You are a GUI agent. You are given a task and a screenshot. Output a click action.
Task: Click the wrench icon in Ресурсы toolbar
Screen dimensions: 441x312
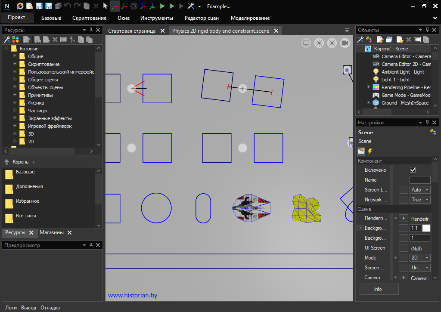pos(7,40)
